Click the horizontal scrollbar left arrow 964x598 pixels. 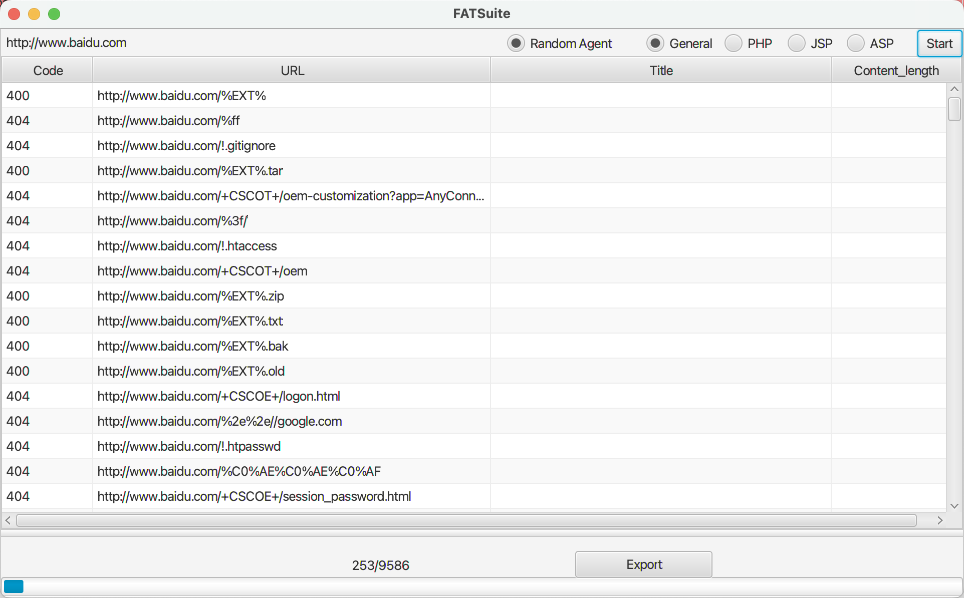[x=8, y=520]
